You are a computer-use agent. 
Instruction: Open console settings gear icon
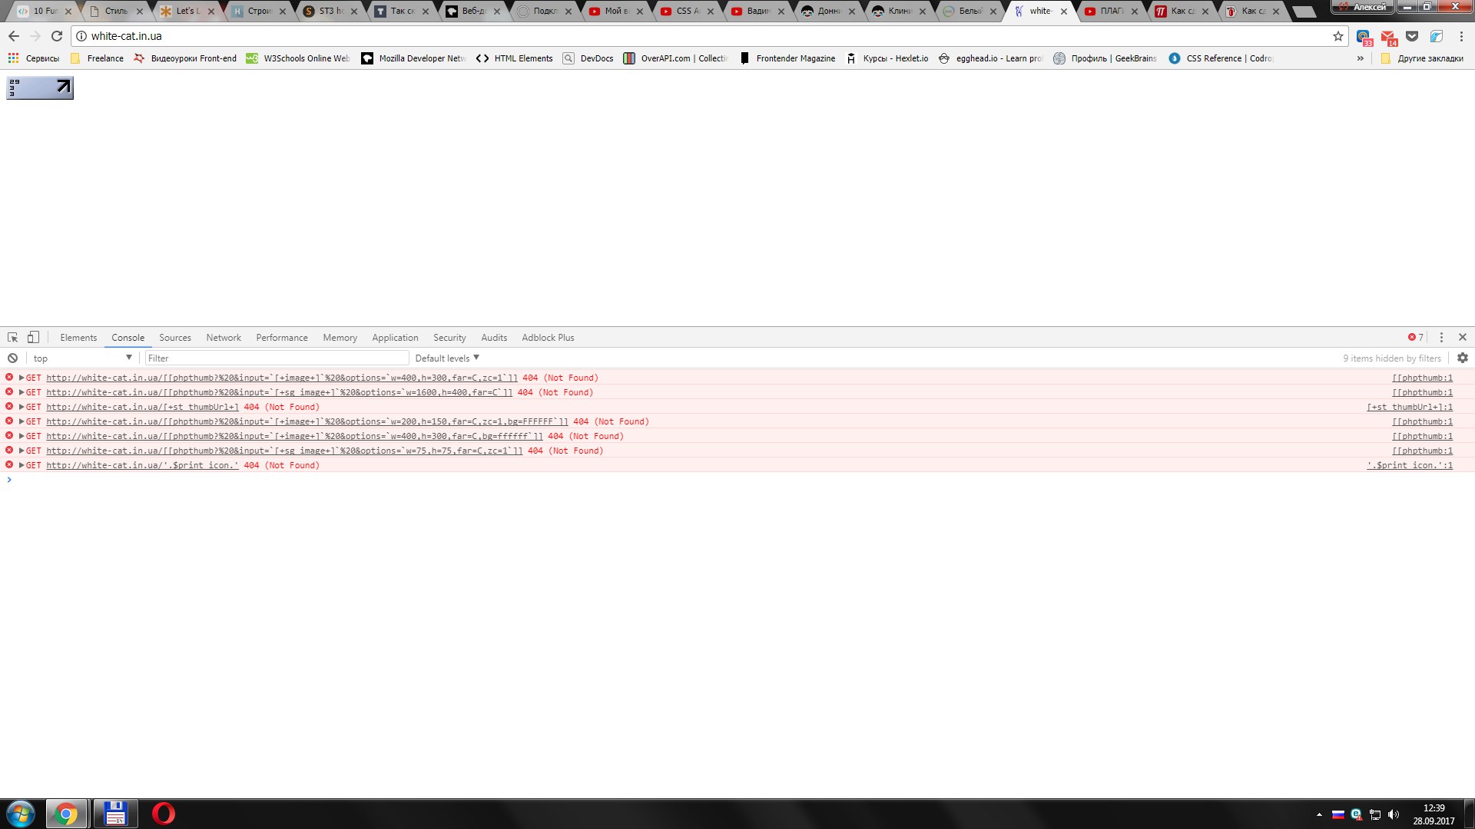pos(1463,358)
